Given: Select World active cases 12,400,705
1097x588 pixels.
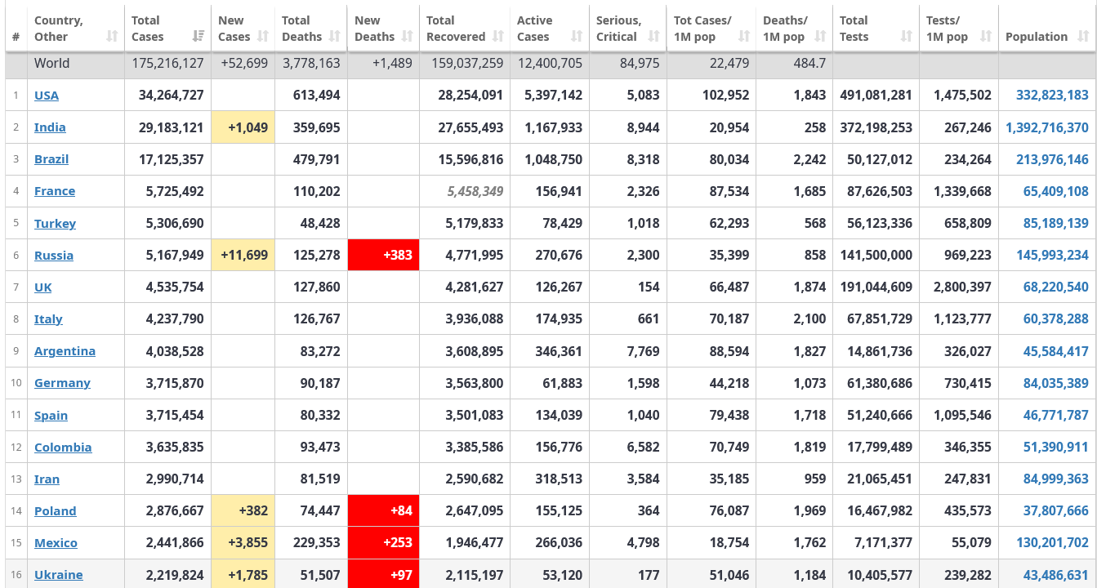Looking at the screenshot, I should pyautogui.click(x=550, y=64).
